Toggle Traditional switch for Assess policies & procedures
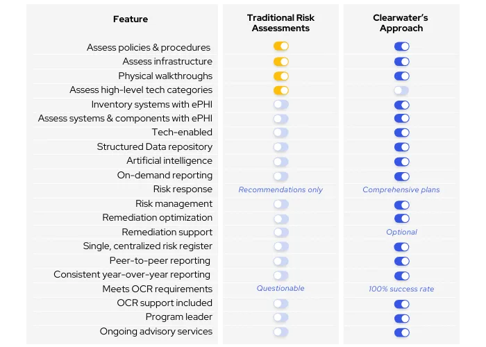Viewport: 486px width, 347px height. [280, 47]
